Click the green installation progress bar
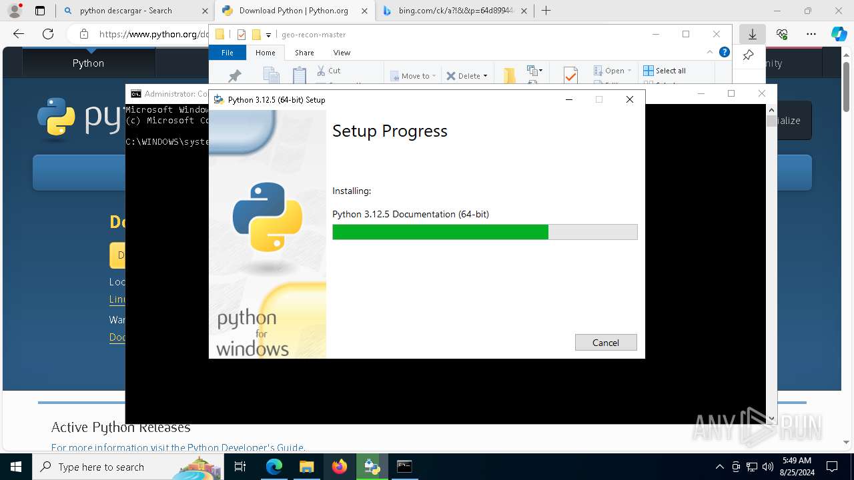This screenshot has width=854, height=480. [x=484, y=232]
